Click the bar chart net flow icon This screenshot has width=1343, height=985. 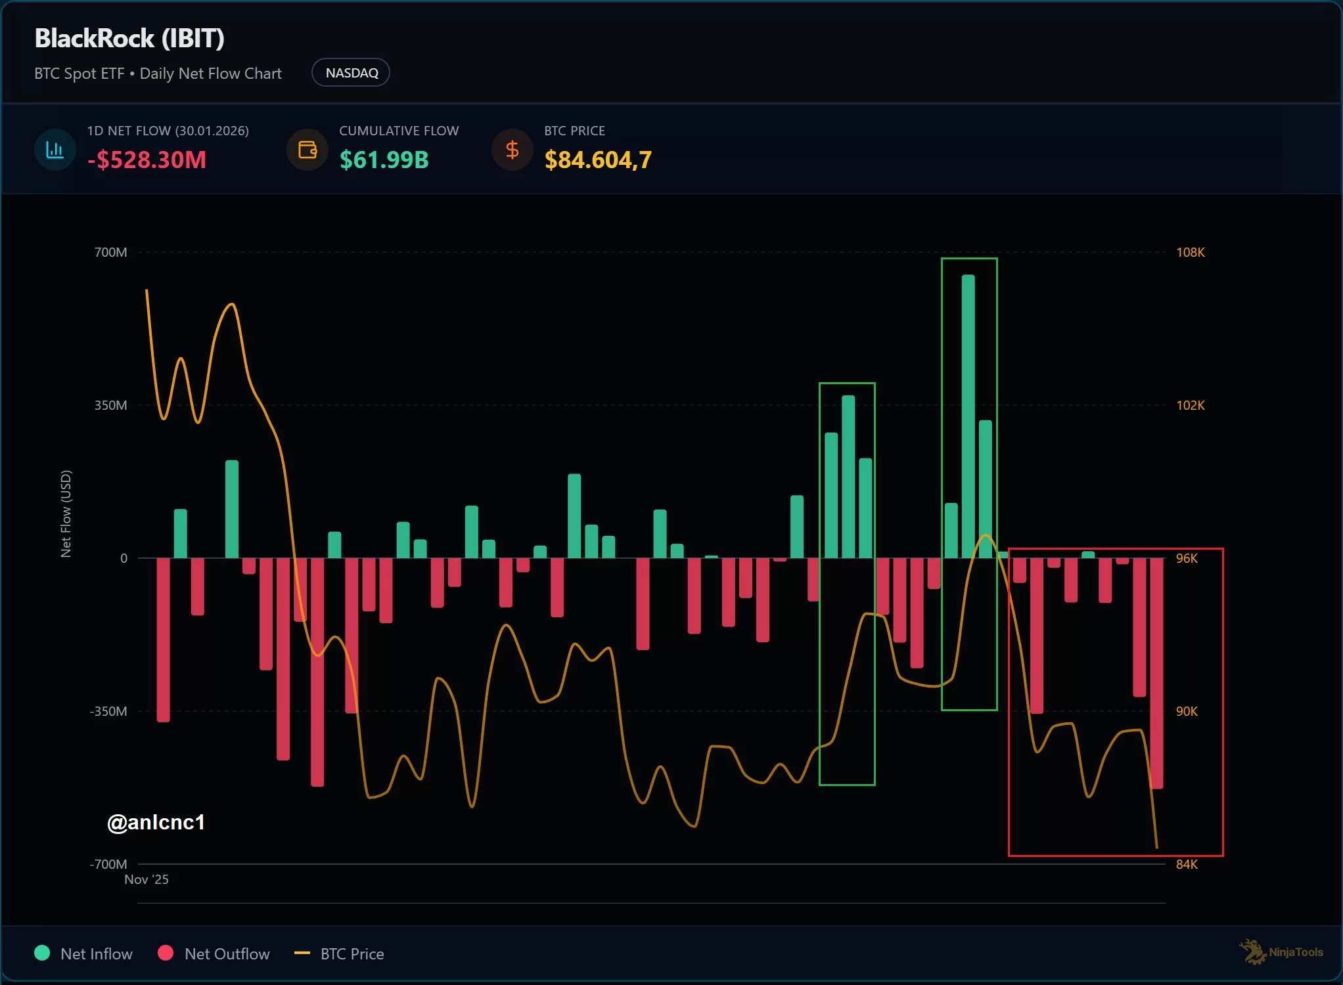[x=55, y=150]
